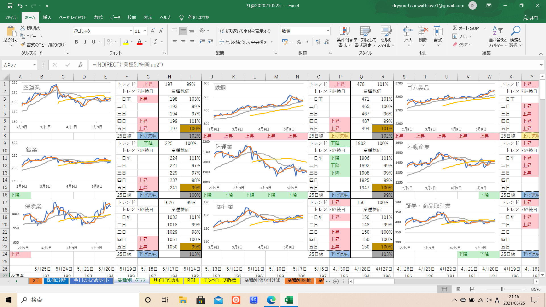This screenshot has height=307, width=546.
Task: Toggle Wrap Text for the cell
Action: click(222, 31)
